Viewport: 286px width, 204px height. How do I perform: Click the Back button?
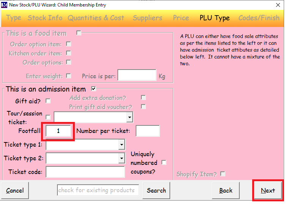point(226,190)
